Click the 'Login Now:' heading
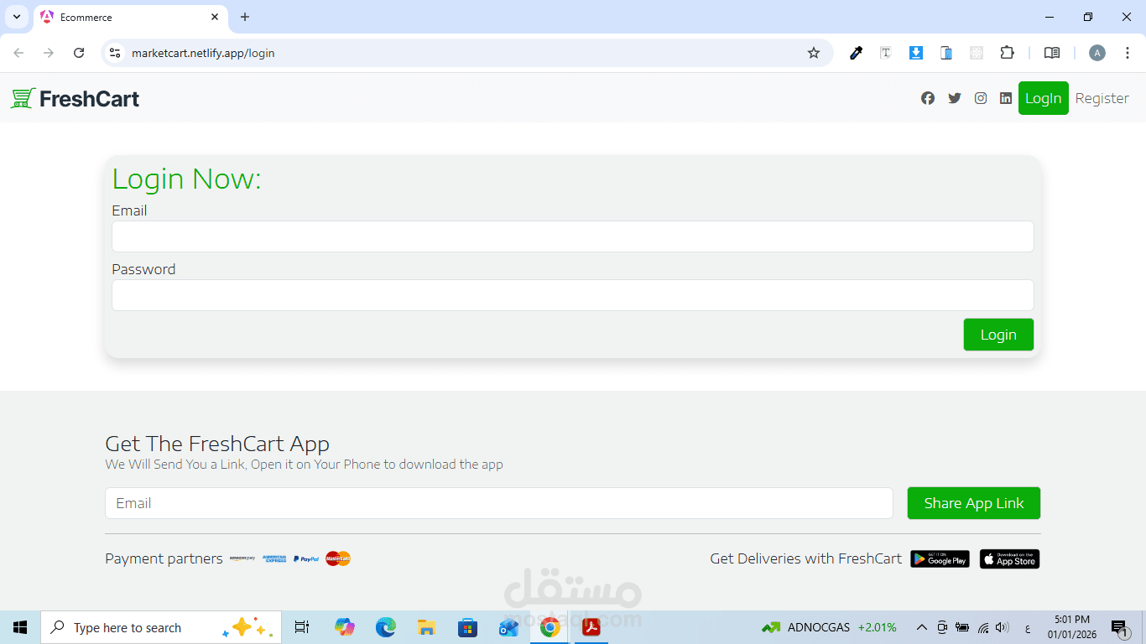 [186, 179]
